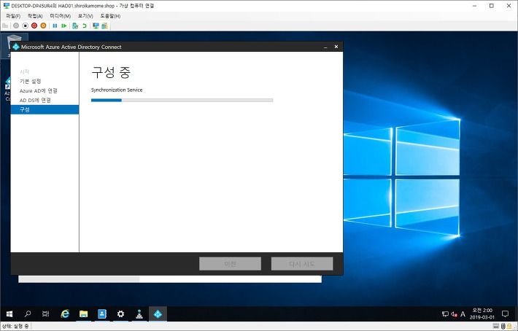Minimize the Azure AD Connect wizard window

(325, 47)
